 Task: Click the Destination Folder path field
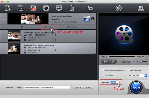[47, 87]
